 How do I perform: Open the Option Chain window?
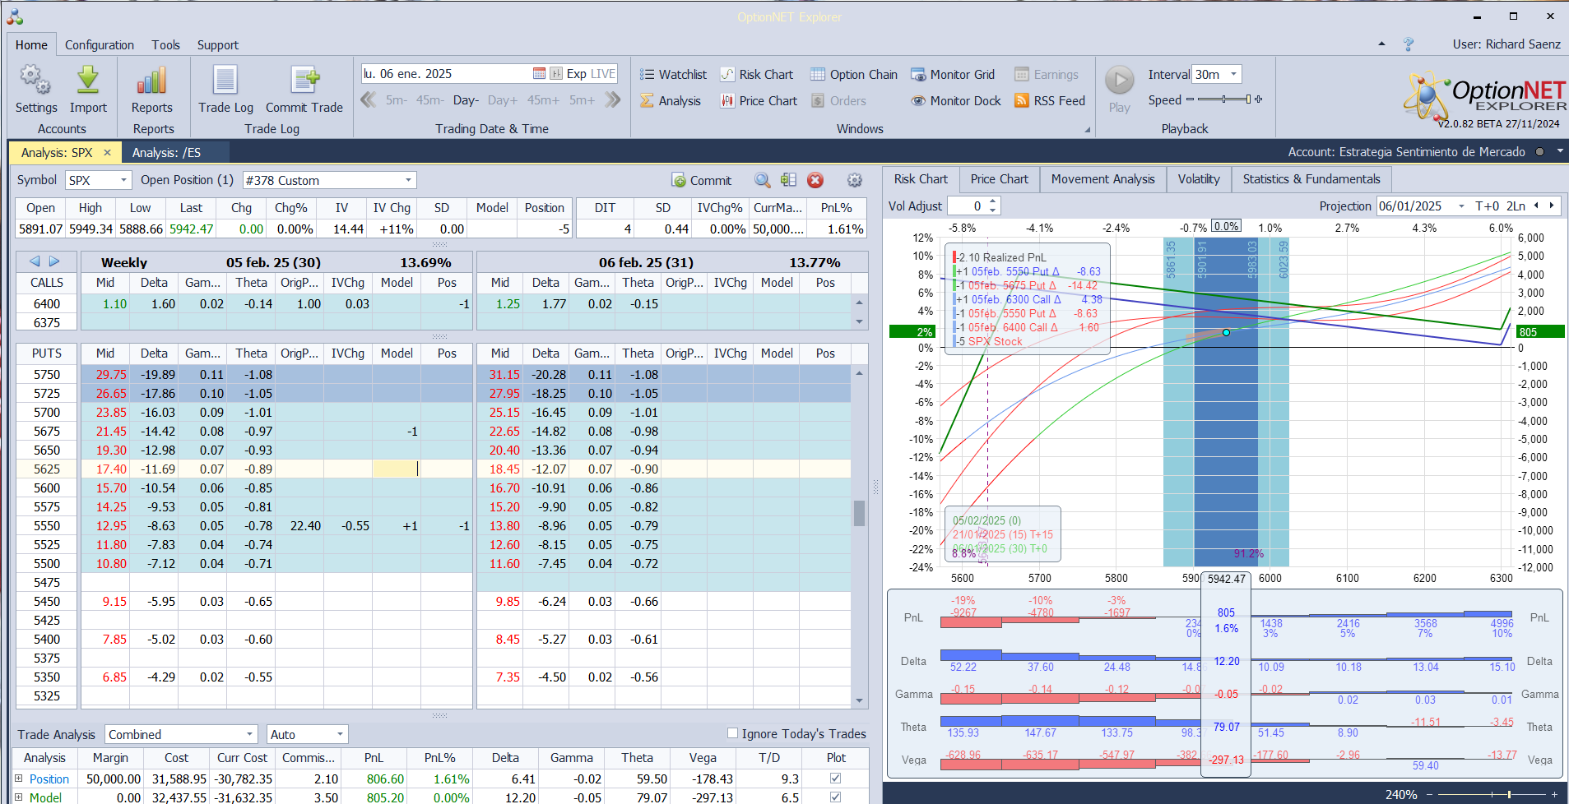click(x=853, y=74)
